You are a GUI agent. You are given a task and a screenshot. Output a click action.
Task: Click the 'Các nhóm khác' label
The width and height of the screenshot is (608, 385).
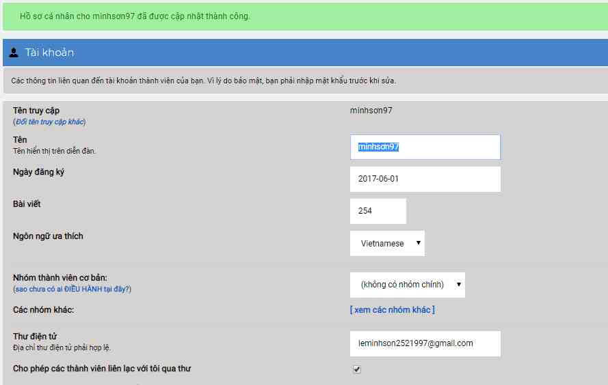43,310
